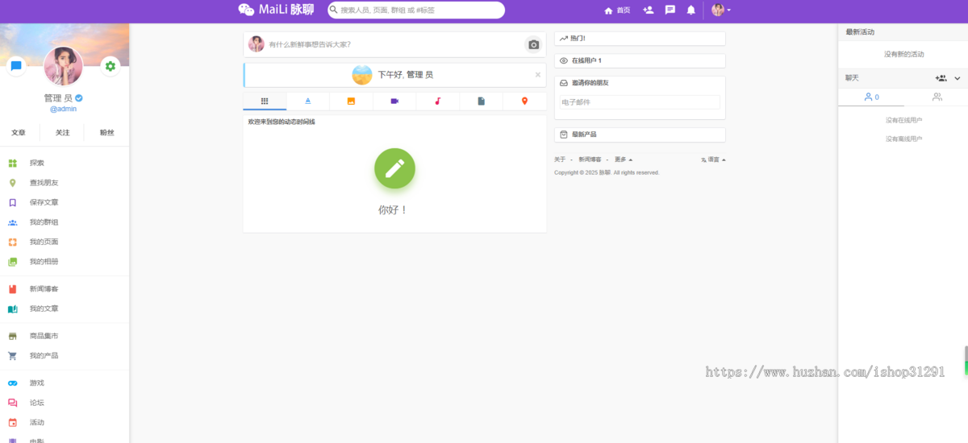Expand the 热门! panel
Screen dimensions: 968x443
point(640,39)
